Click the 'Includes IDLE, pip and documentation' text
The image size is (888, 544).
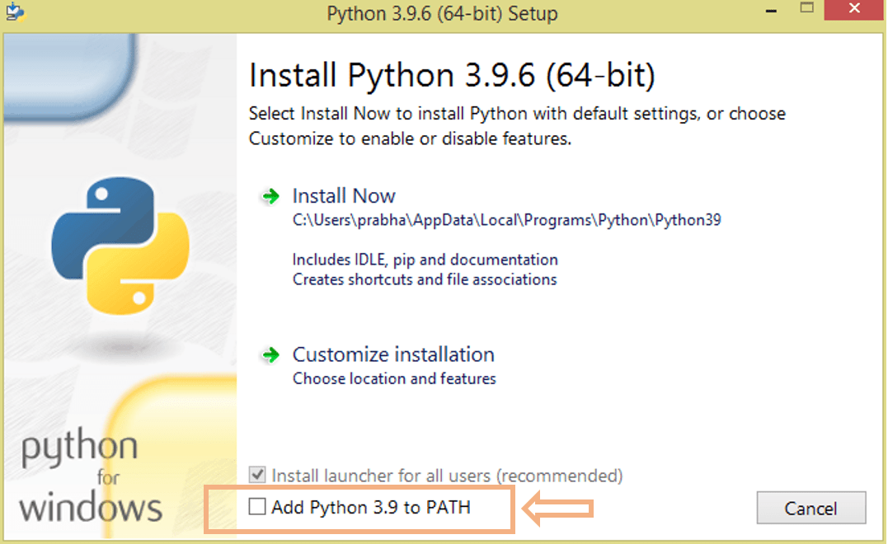pyautogui.click(x=425, y=259)
